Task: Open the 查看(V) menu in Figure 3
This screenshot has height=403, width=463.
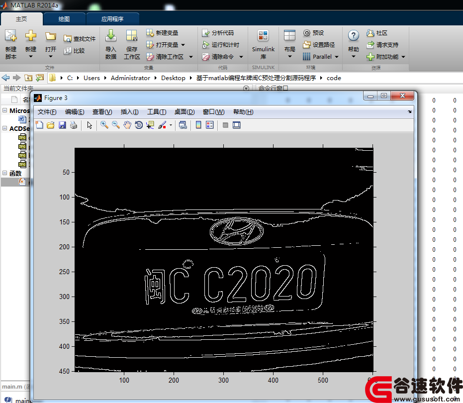Action: [x=102, y=112]
